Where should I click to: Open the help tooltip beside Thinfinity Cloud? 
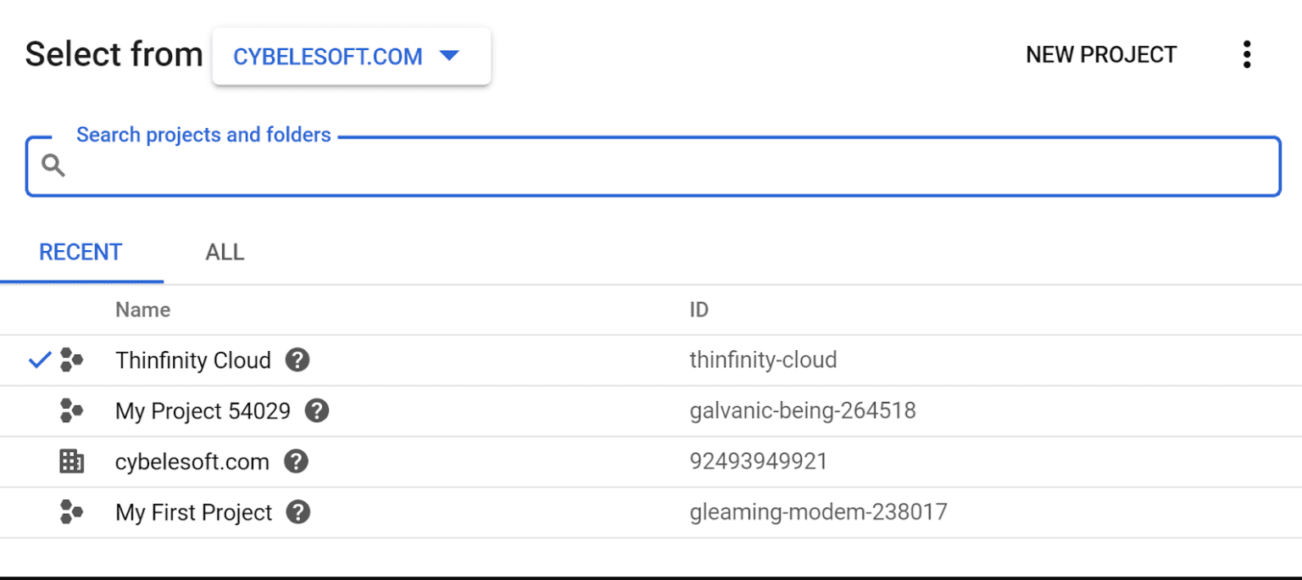(297, 360)
